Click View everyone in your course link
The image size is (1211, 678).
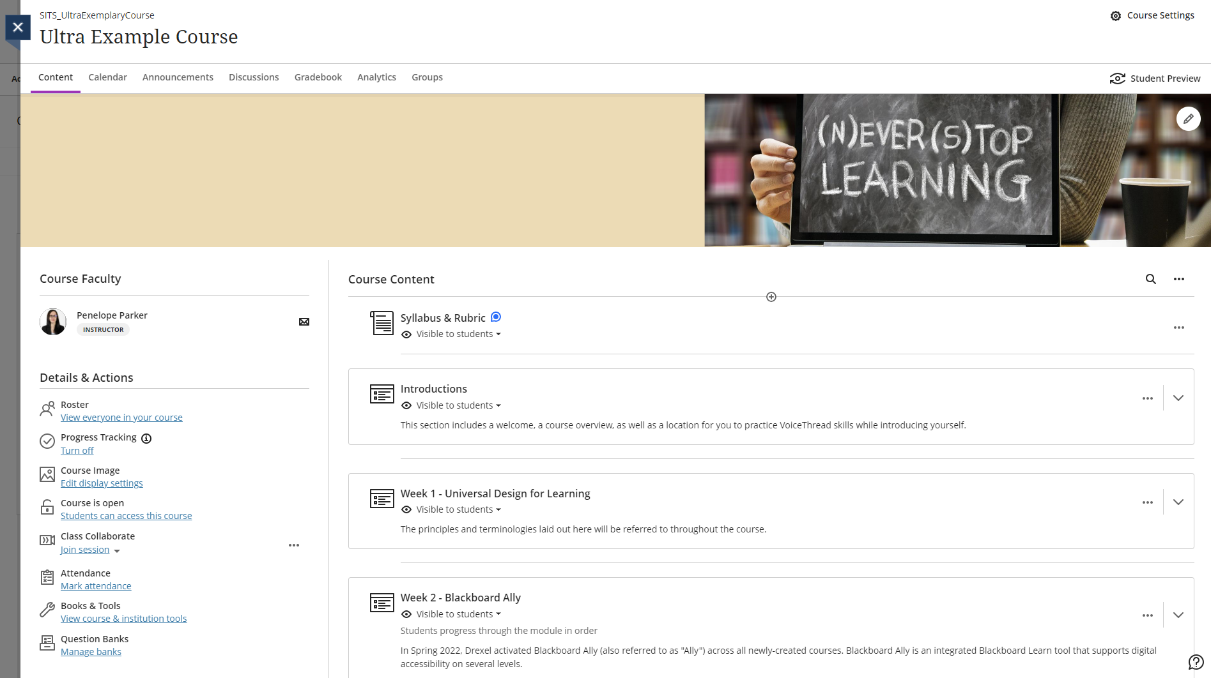tap(121, 418)
